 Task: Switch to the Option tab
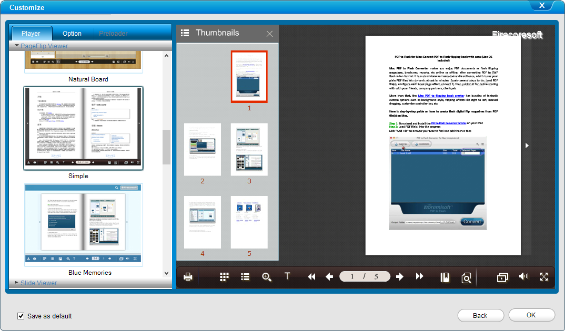(x=72, y=34)
